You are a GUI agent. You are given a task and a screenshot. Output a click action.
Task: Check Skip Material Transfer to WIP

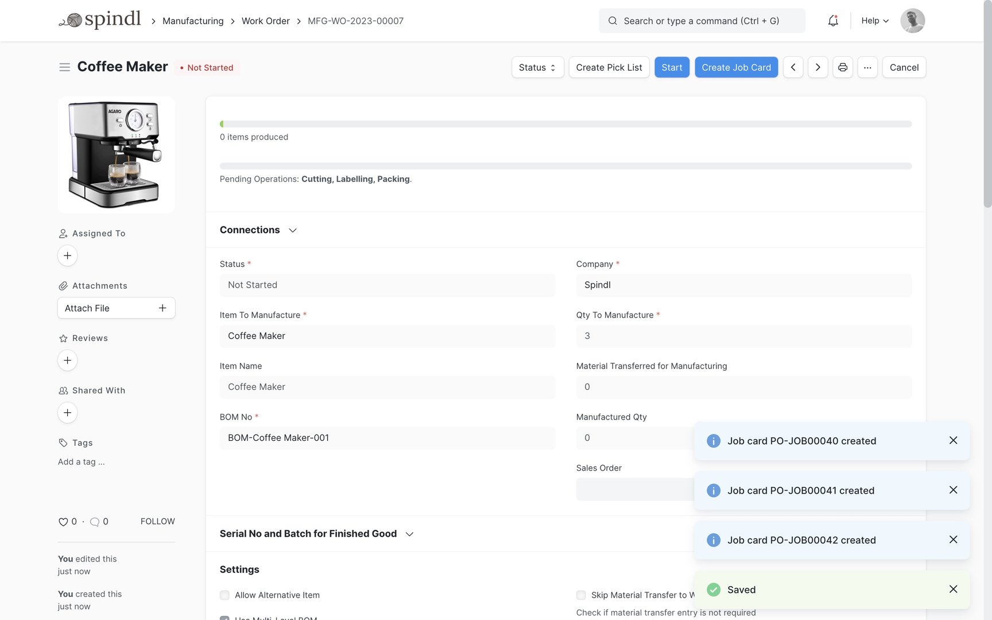point(580,595)
